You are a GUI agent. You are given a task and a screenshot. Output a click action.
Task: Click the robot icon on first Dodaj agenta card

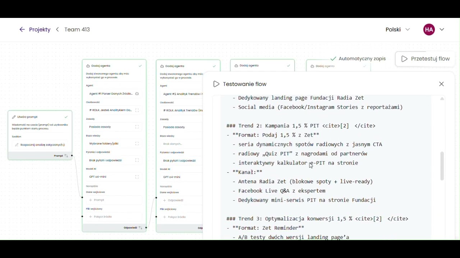88,66
